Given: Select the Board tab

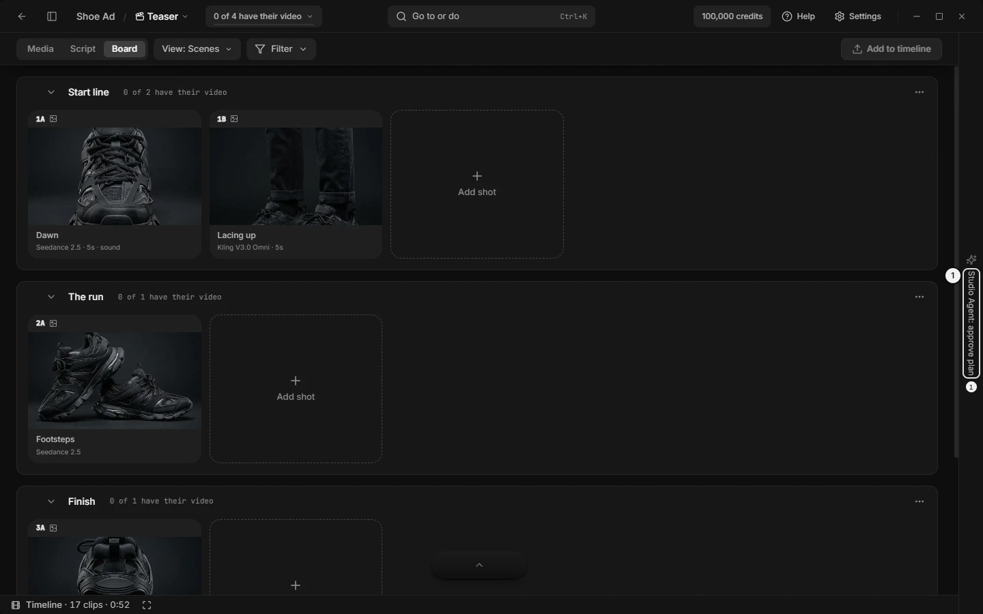Looking at the screenshot, I should pyautogui.click(x=125, y=49).
